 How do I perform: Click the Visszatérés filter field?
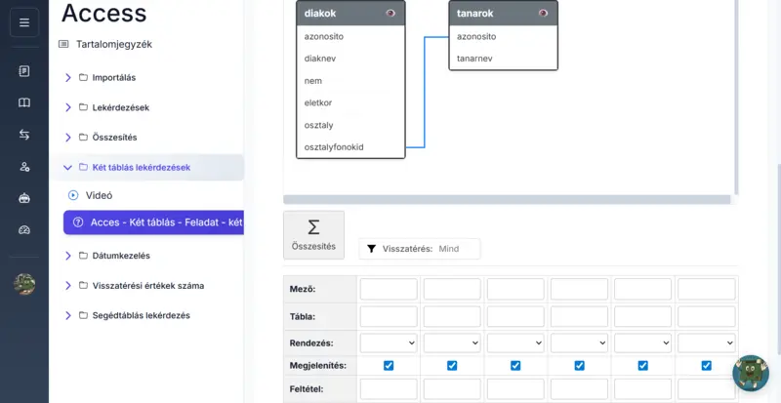456,249
